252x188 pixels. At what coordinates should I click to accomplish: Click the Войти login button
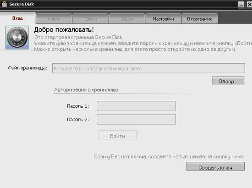coord(117,135)
